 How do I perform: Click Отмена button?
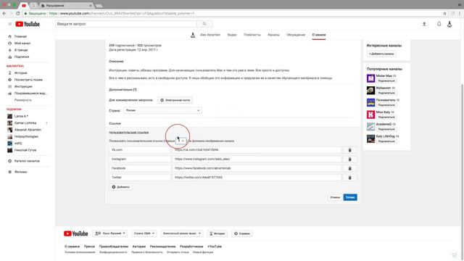(x=335, y=197)
